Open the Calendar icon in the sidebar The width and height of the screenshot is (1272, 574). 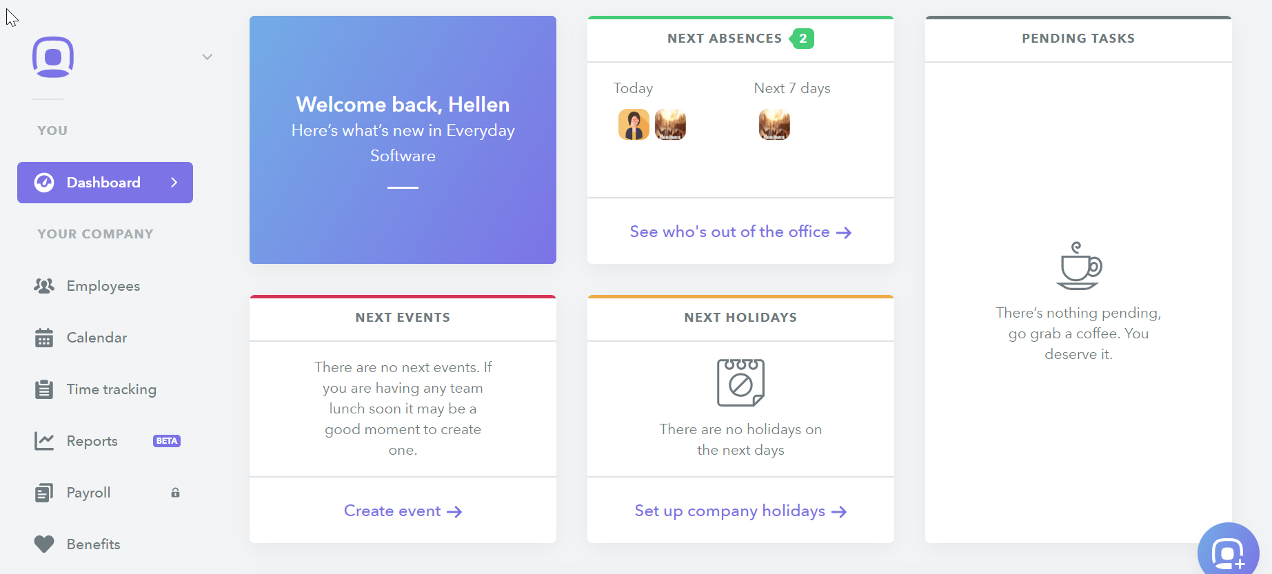(x=44, y=338)
